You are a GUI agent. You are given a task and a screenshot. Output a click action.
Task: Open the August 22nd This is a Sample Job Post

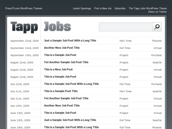[60, 77]
